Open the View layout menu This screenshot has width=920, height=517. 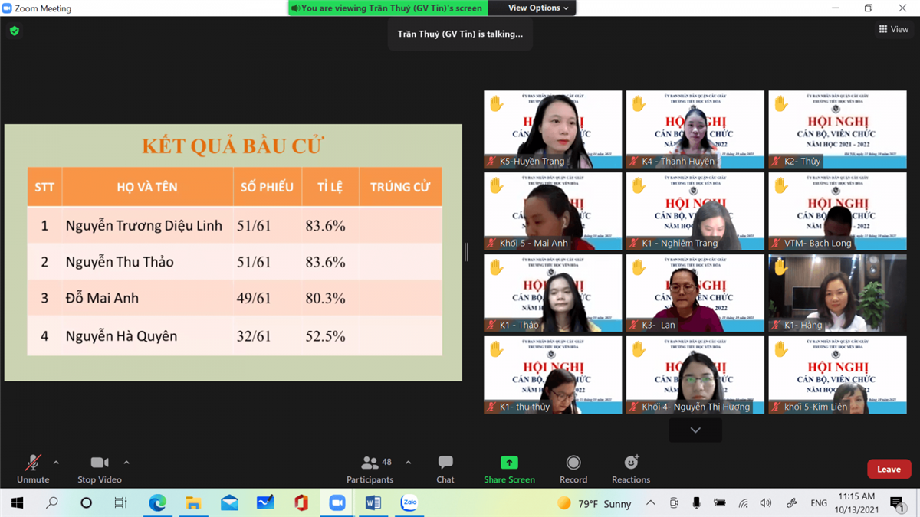(893, 29)
